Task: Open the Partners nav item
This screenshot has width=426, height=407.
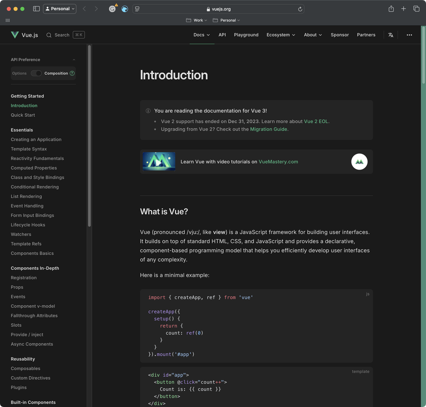Action: pyautogui.click(x=366, y=35)
